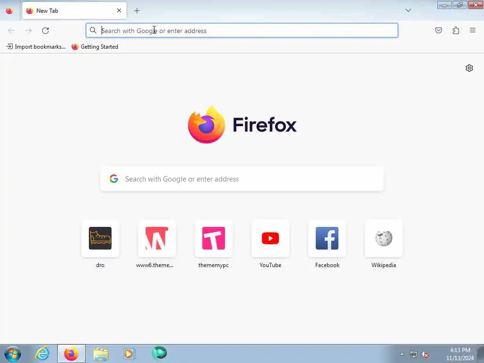Click the Google G logo in search box
Viewport: 484px width, 363px height.
[114, 178]
